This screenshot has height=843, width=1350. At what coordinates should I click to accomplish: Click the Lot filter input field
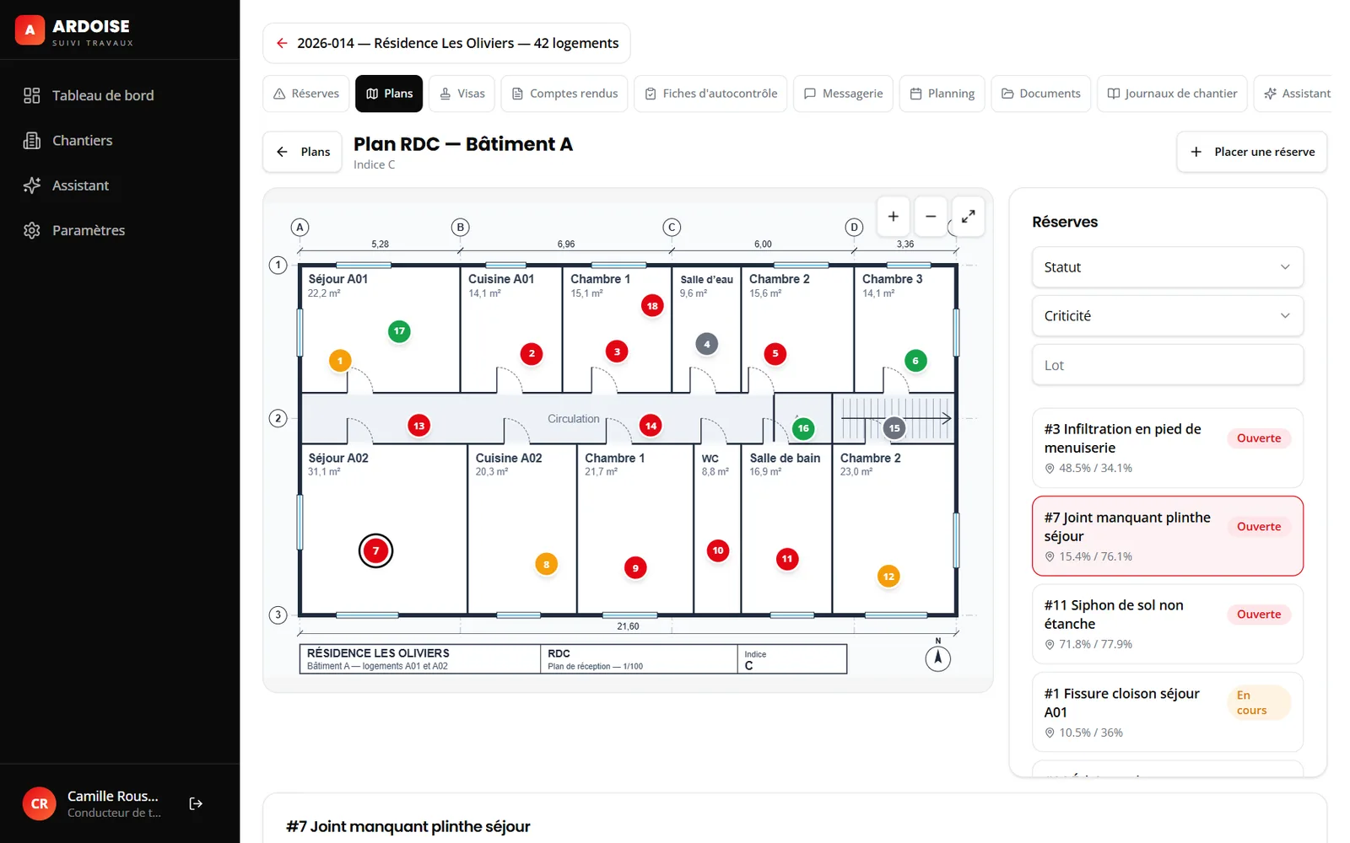click(x=1168, y=365)
